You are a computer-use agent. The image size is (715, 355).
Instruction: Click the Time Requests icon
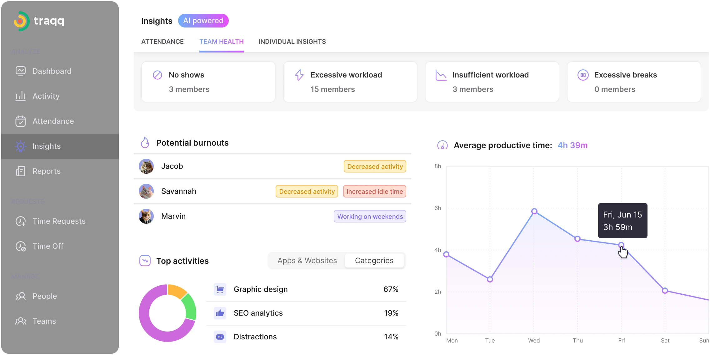[21, 221]
